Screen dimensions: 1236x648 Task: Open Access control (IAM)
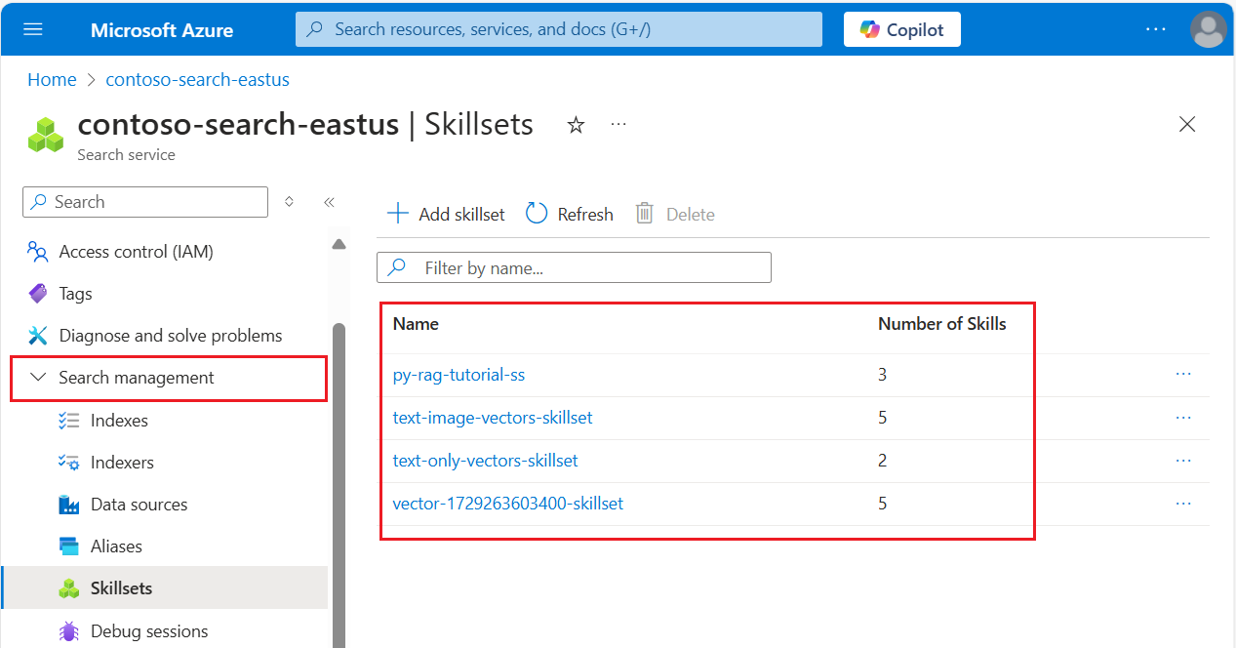[136, 252]
